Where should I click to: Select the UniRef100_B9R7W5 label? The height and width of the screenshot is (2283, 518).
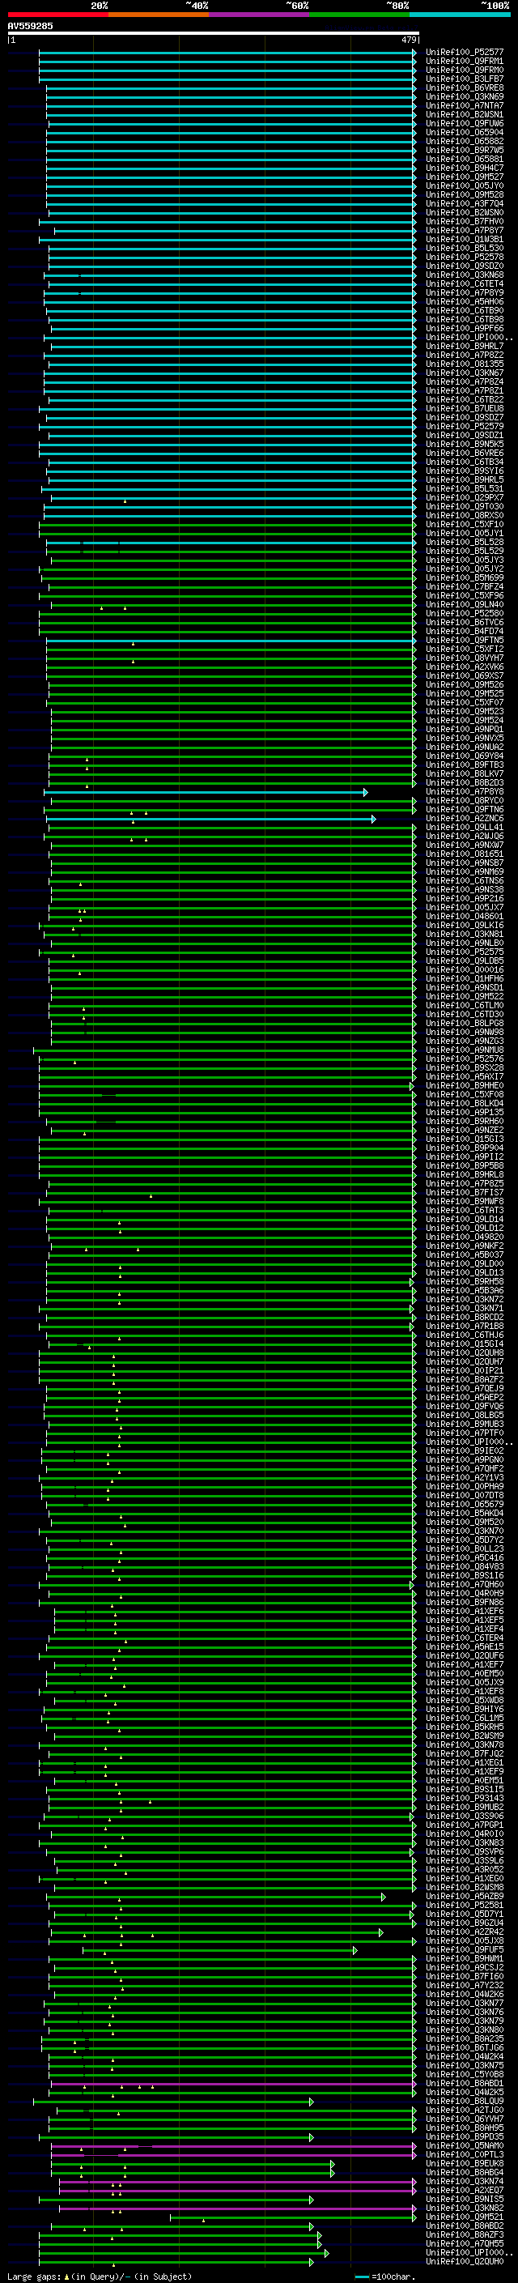tap(465, 150)
